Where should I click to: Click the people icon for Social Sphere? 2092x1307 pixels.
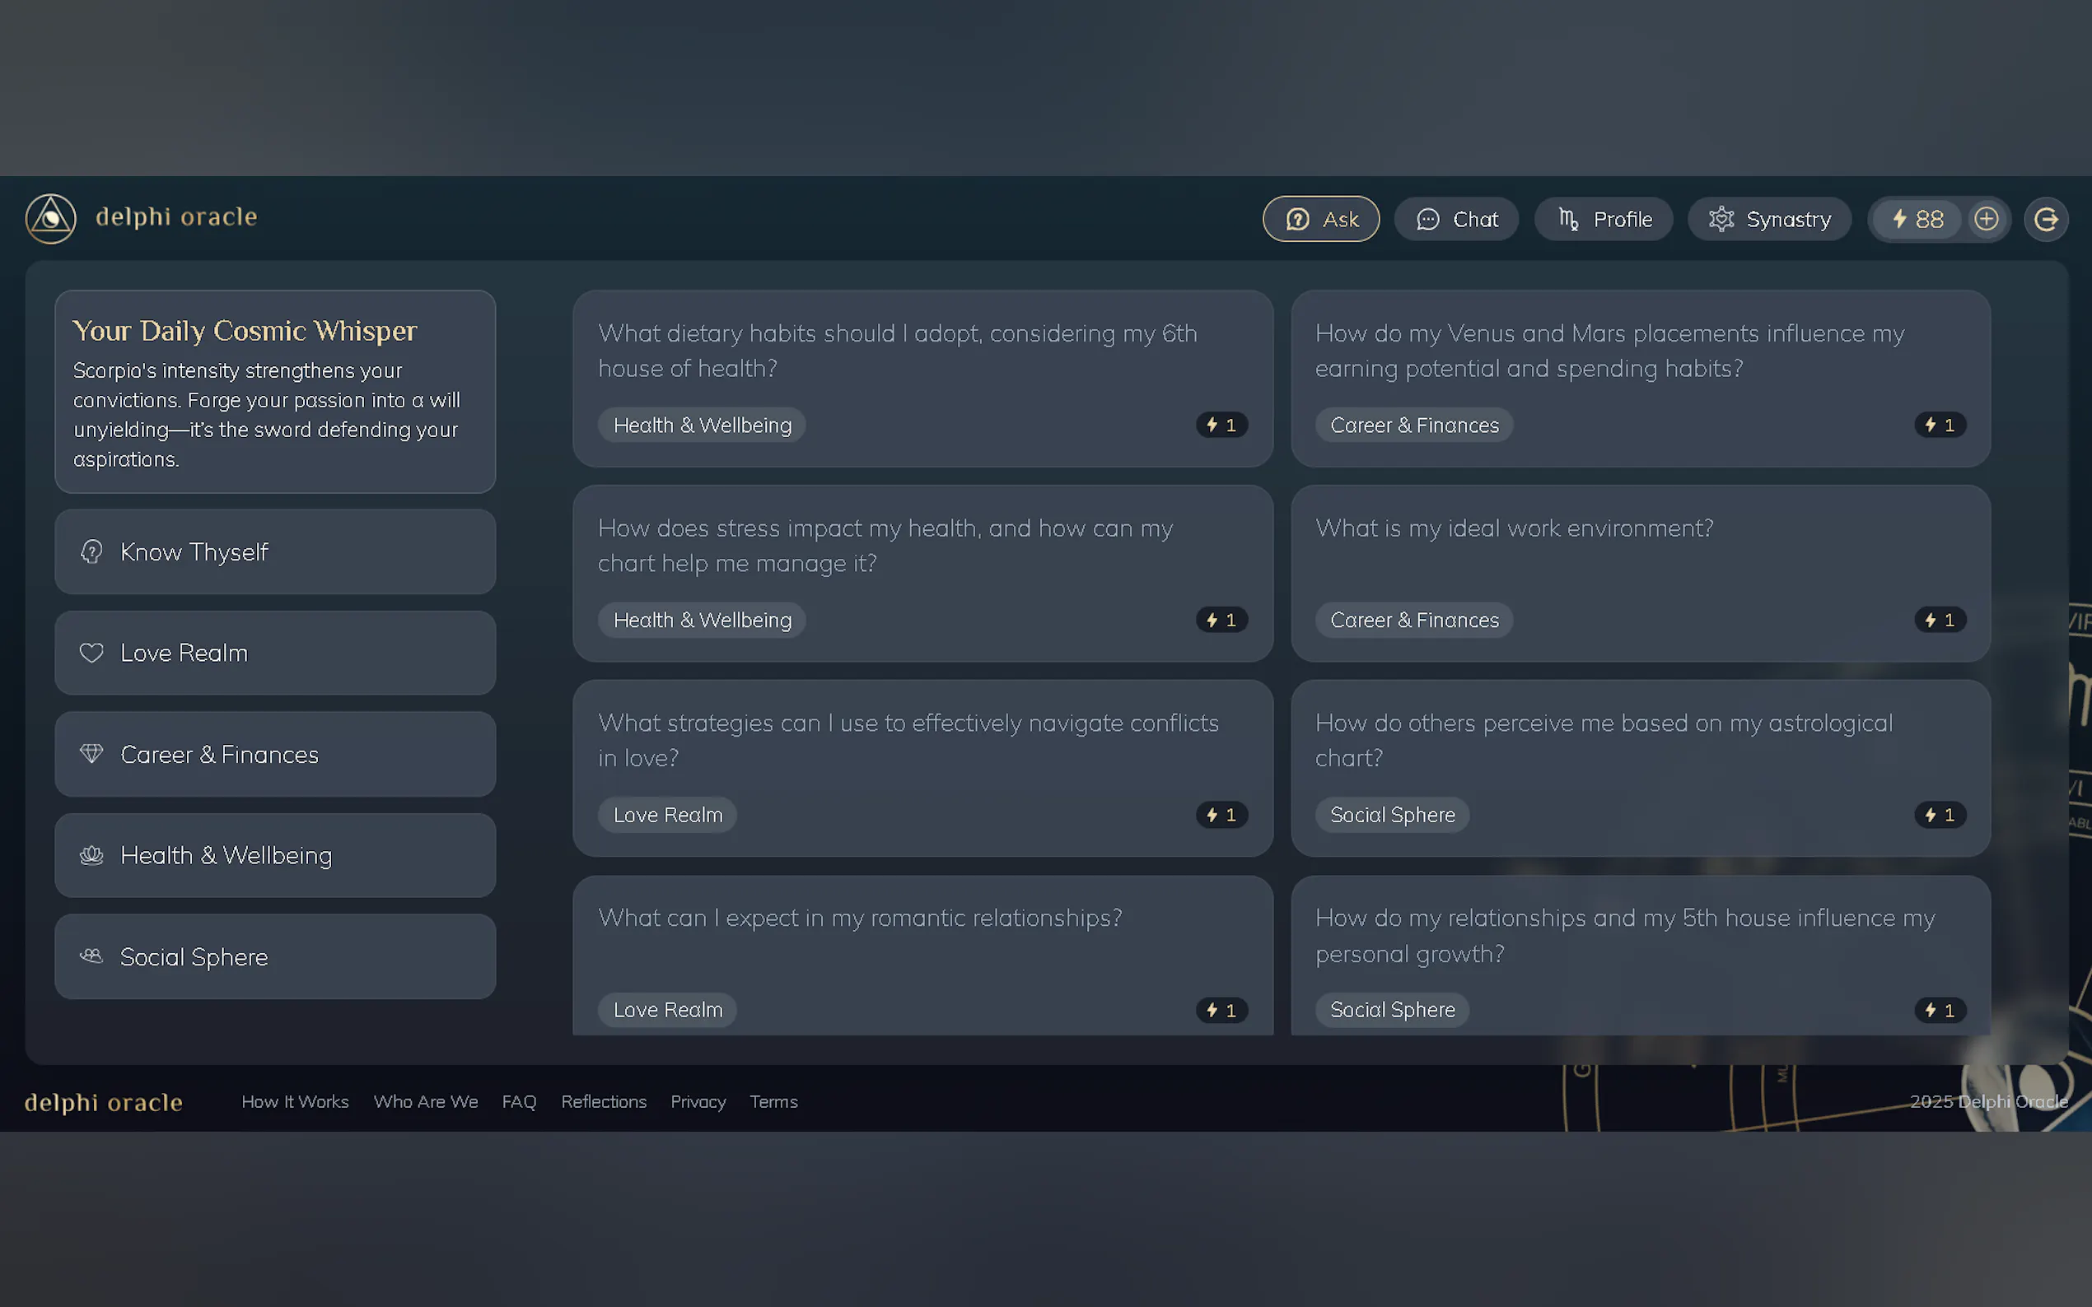tap(91, 957)
